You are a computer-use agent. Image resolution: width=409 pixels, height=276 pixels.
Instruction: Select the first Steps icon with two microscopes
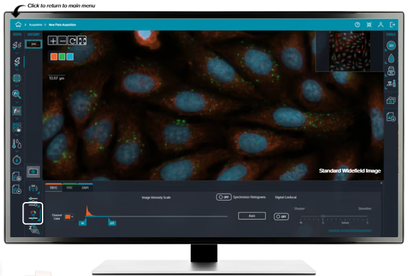tap(17, 45)
